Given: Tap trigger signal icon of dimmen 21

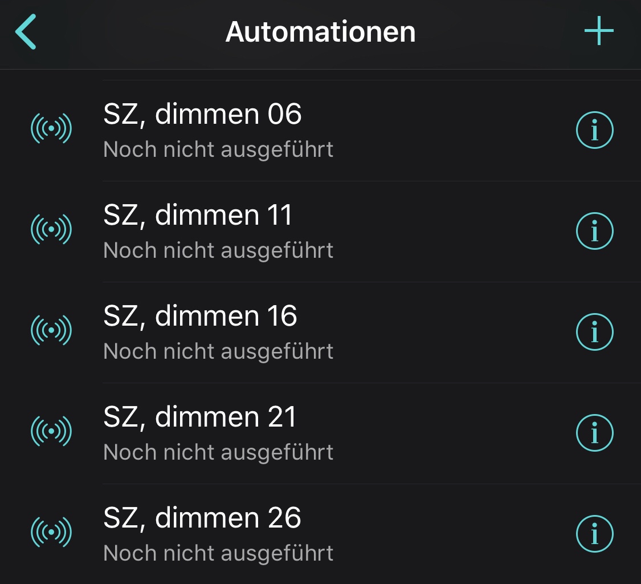Looking at the screenshot, I should pyautogui.click(x=51, y=431).
